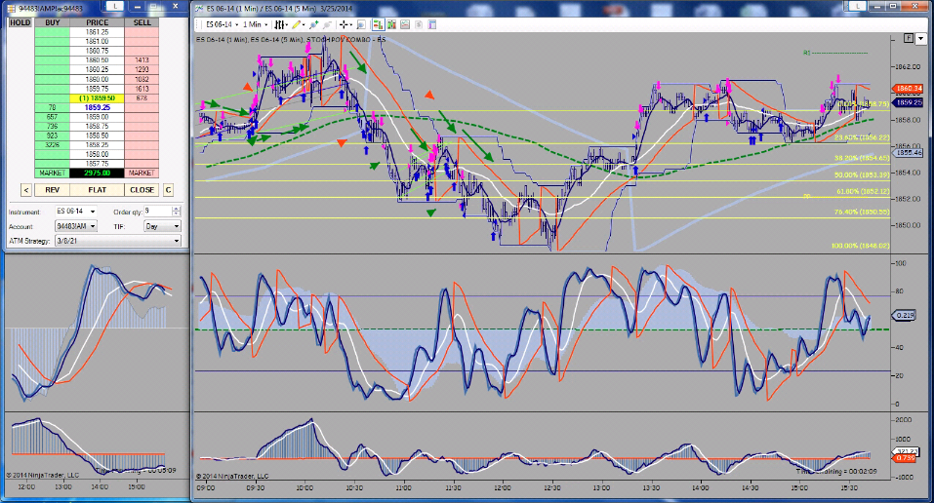The height and width of the screenshot is (503, 934).
Task: Click the < button beside REV
Action: [25, 190]
